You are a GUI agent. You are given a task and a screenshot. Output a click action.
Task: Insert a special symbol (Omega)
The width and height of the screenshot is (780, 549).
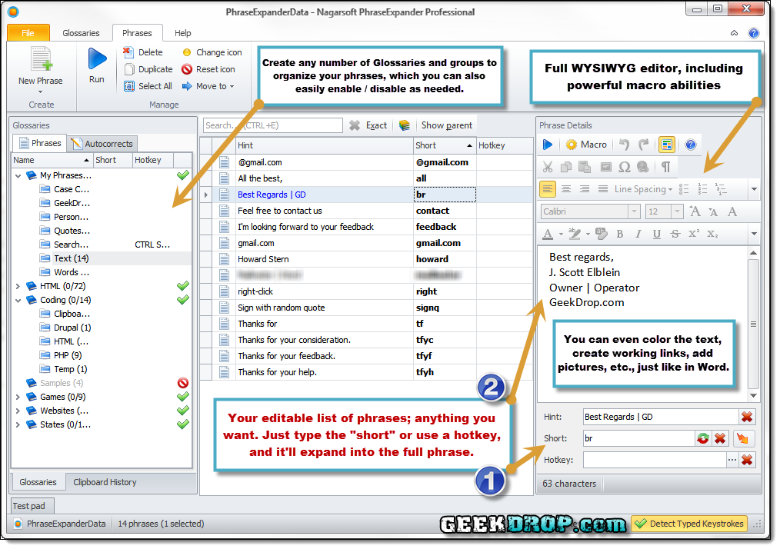(x=625, y=167)
